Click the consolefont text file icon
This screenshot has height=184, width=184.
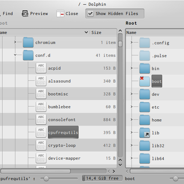click(41, 120)
